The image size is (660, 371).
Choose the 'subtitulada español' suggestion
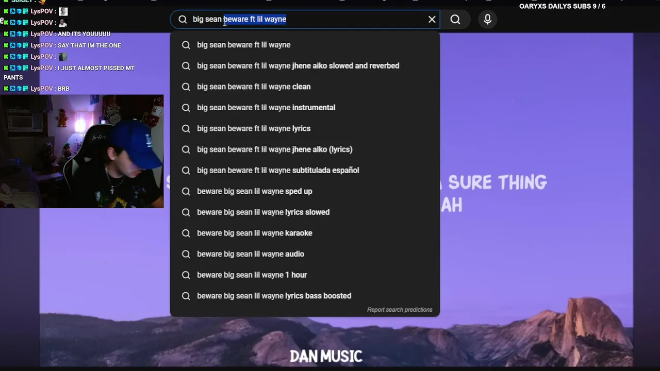(x=305, y=170)
